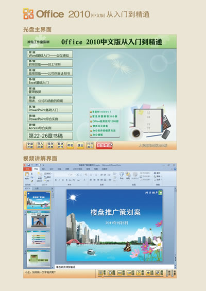Select the 幻灯片放映 ribbon tab
Viewport: 206px width, 291px height.
pyautogui.click(x=78, y=169)
